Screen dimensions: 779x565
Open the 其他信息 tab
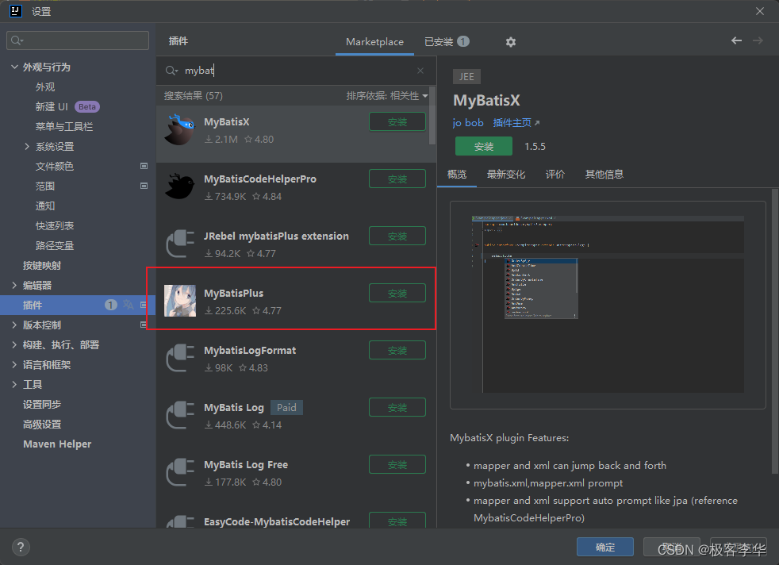[x=604, y=175]
